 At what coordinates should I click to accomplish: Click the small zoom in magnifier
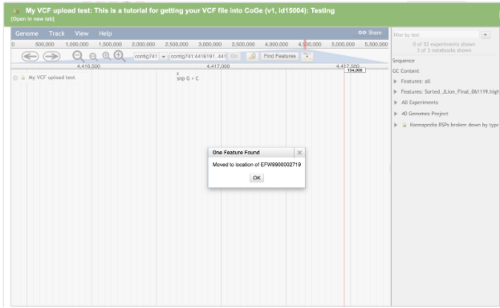tap(107, 56)
